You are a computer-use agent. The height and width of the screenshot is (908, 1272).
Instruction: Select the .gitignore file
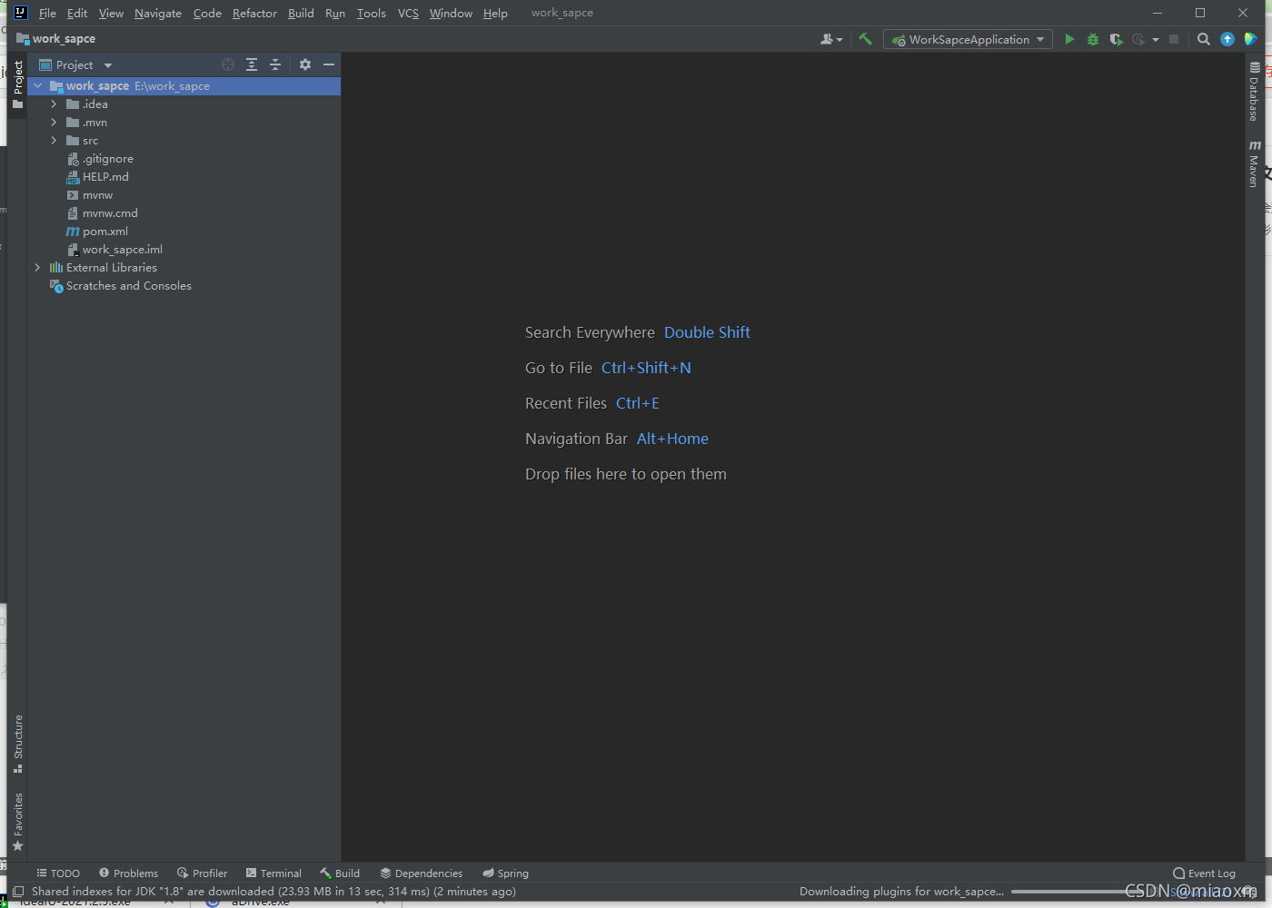coord(100,159)
